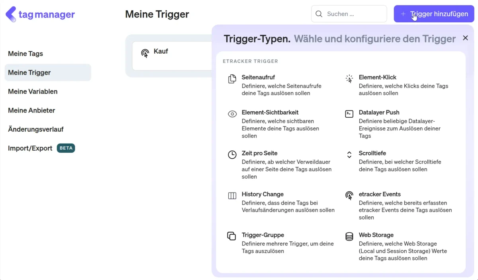Click the Element-Sichtbarkeit eye icon
This screenshot has height=280, width=478.
[232, 114]
